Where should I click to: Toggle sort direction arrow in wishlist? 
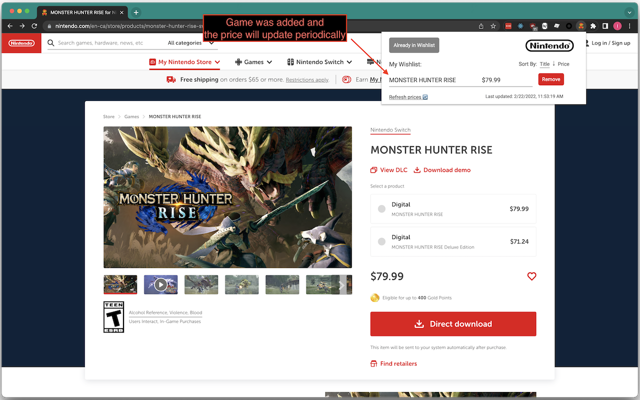[554, 63]
